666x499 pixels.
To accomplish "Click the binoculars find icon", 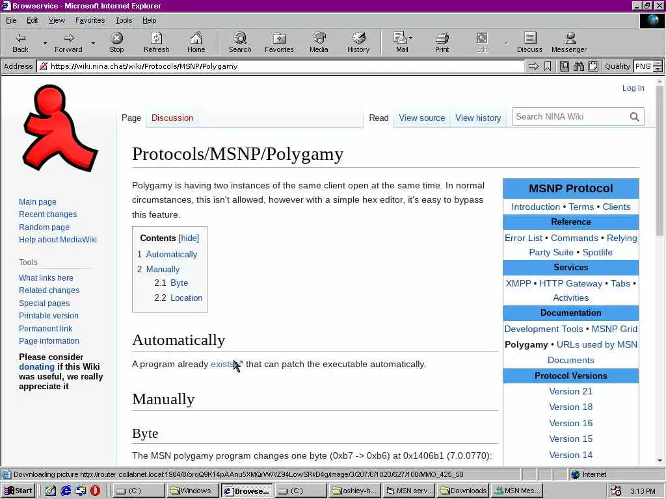I will (x=579, y=66).
